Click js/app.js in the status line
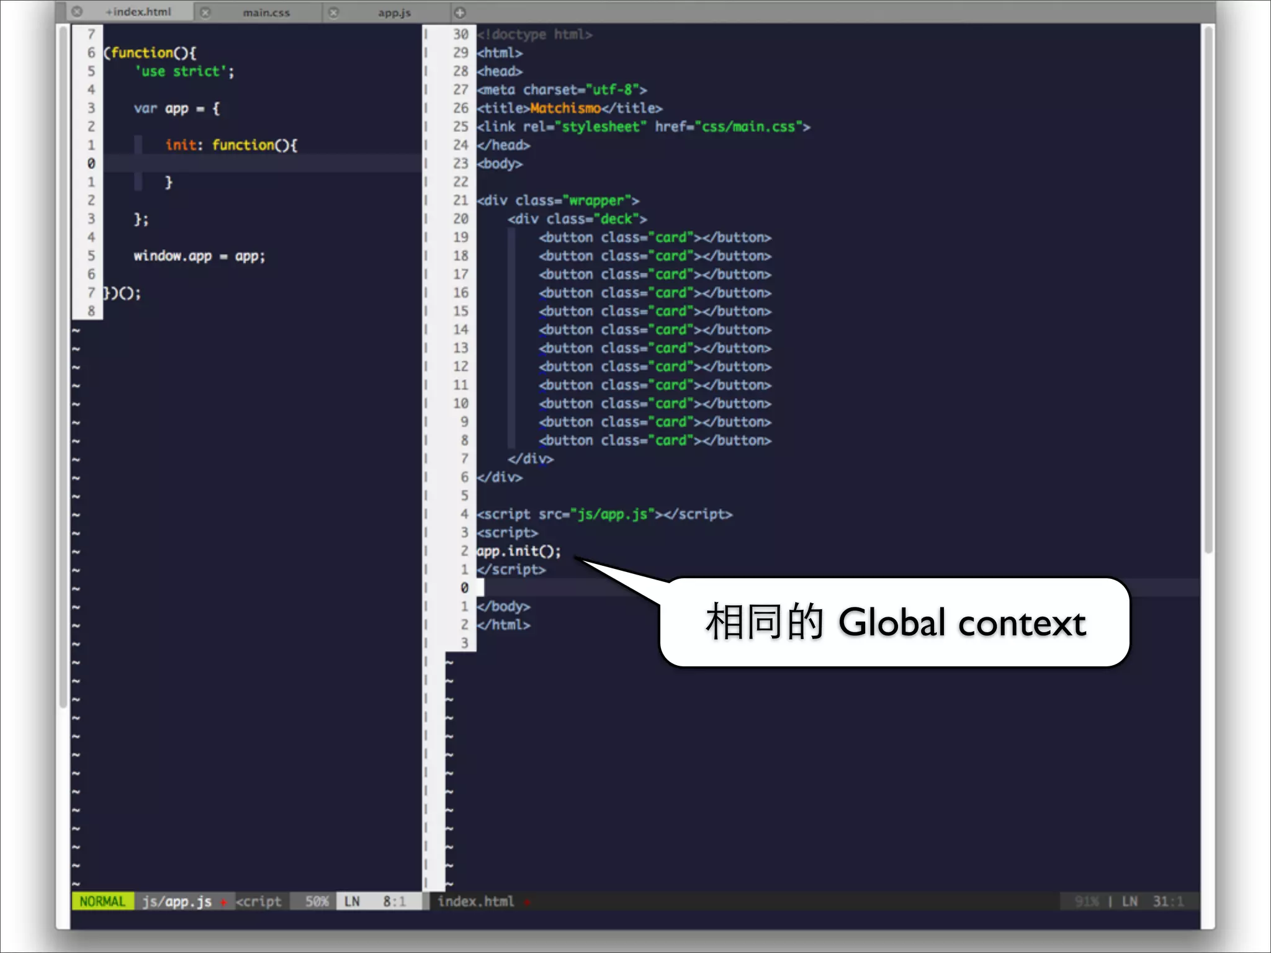Viewport: 1271px width, 953px height. click(177, 902)
